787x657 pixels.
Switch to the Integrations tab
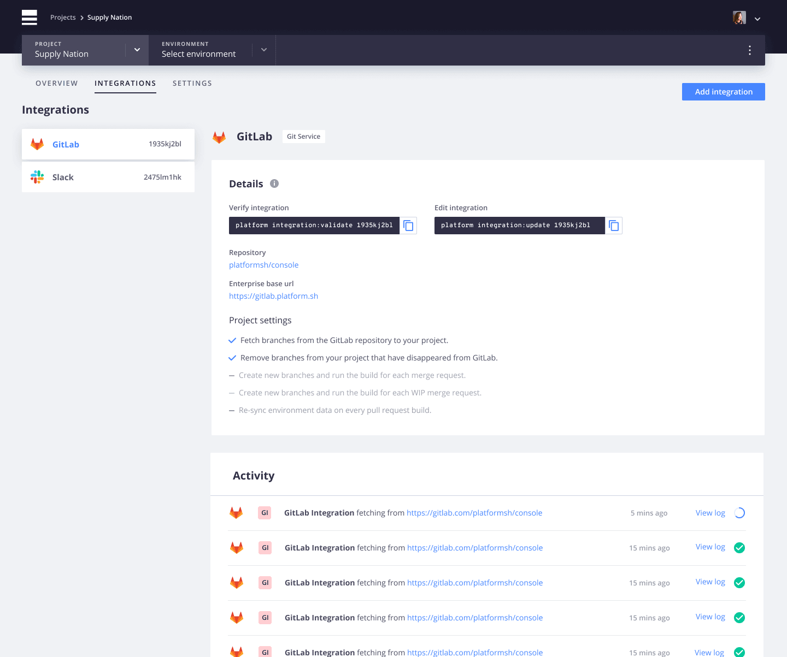pyautogui.click(x=125, y=84)
